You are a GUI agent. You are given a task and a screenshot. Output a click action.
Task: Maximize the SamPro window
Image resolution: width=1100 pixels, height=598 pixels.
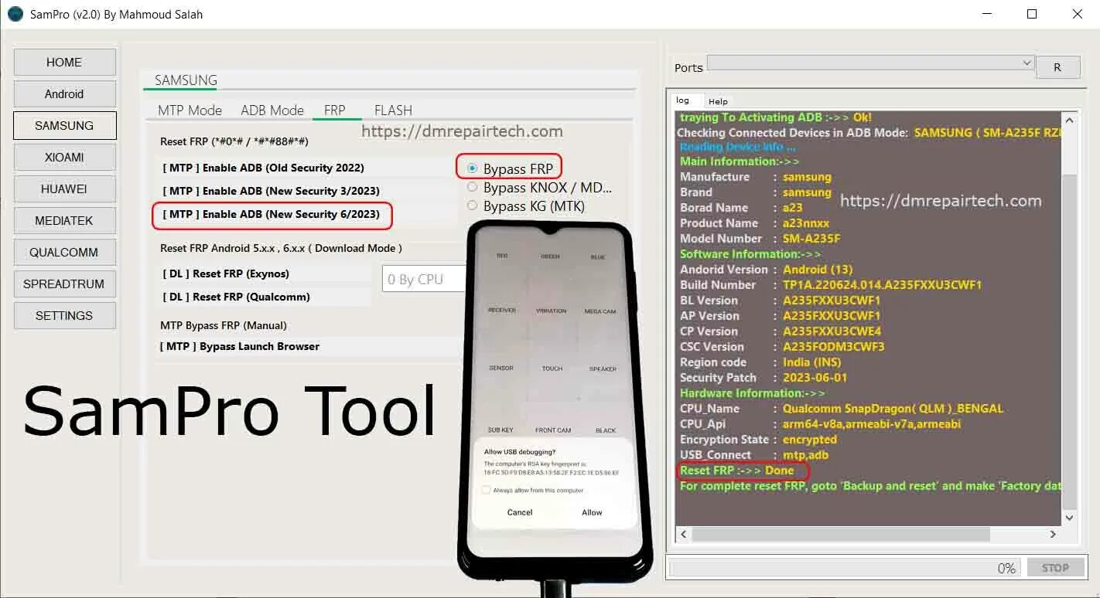click(x=1032, y=14)
